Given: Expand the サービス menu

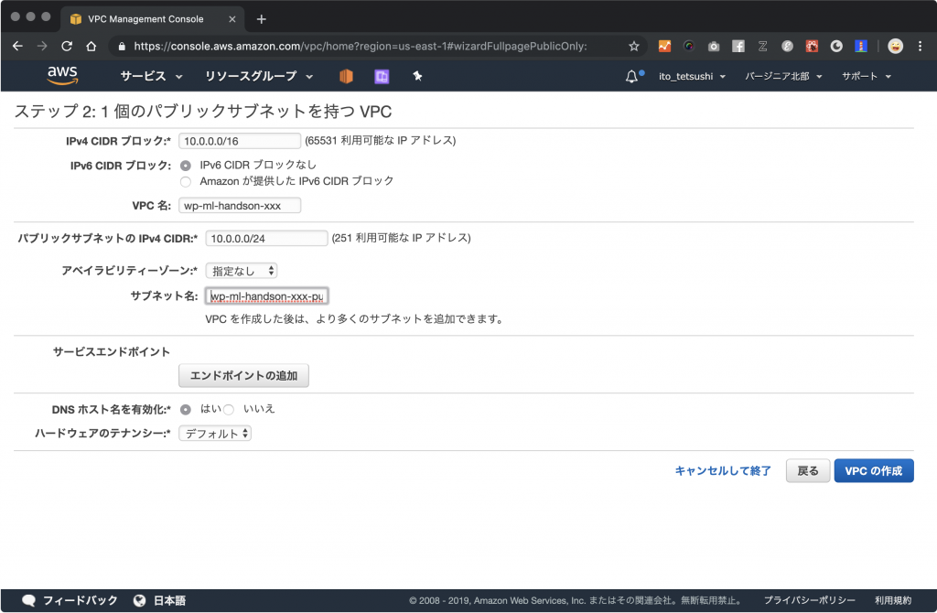Looking at the screenshot, I should point(151,76).
